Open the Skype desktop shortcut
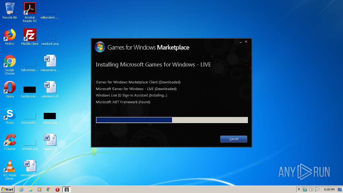343x193 pixels. pyautogui.click(x=10, y=116)
